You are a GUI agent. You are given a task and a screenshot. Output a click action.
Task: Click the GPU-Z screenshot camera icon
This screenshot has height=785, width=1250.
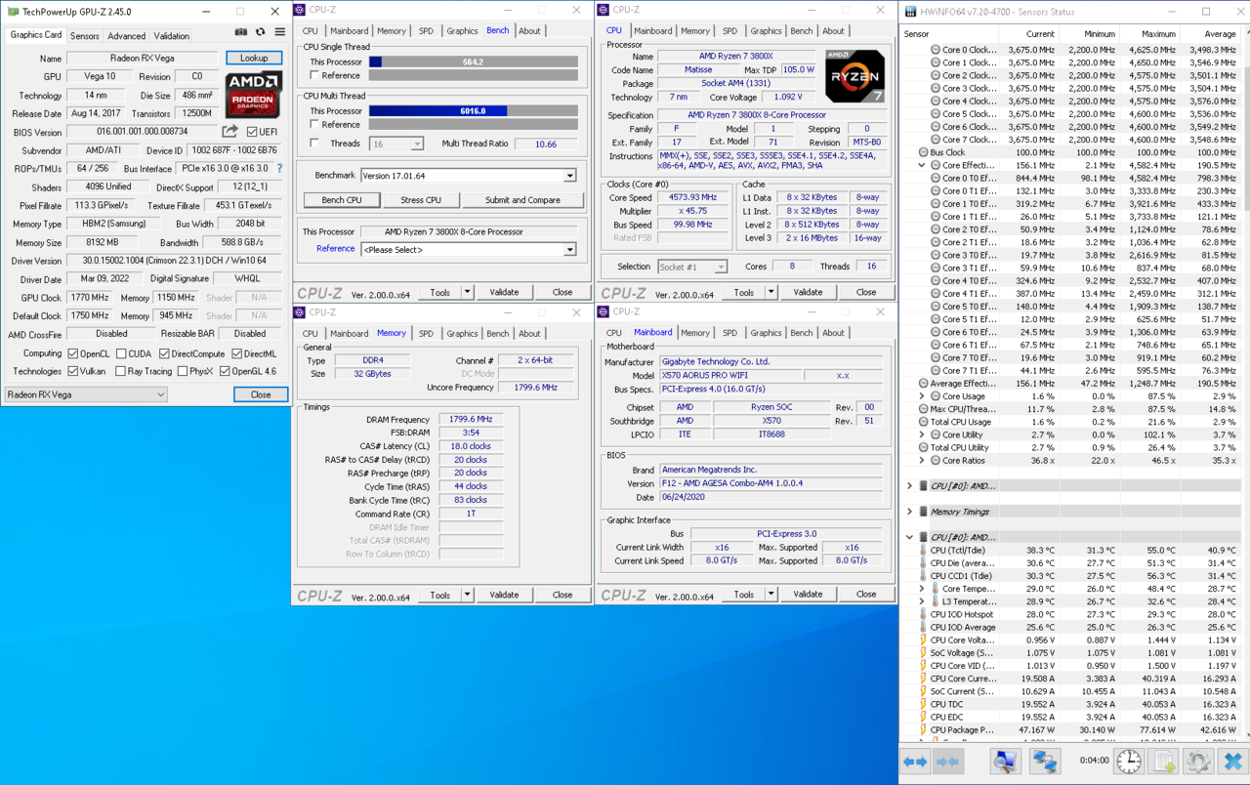coord(241,32)
